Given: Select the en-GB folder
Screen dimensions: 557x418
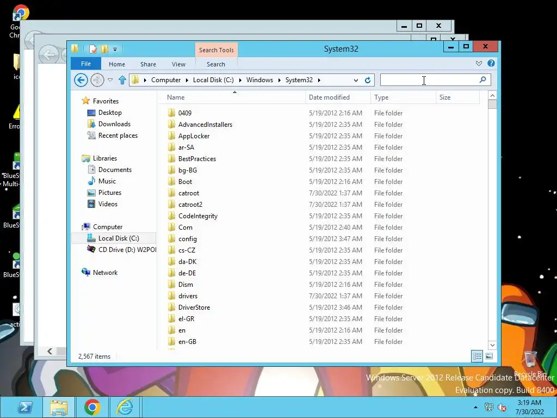Looking at the screenshot, I should pos(187,342).
